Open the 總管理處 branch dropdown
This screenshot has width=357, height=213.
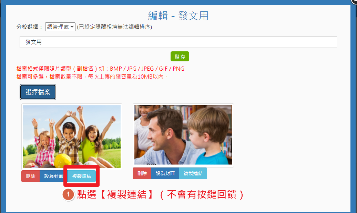60,27
